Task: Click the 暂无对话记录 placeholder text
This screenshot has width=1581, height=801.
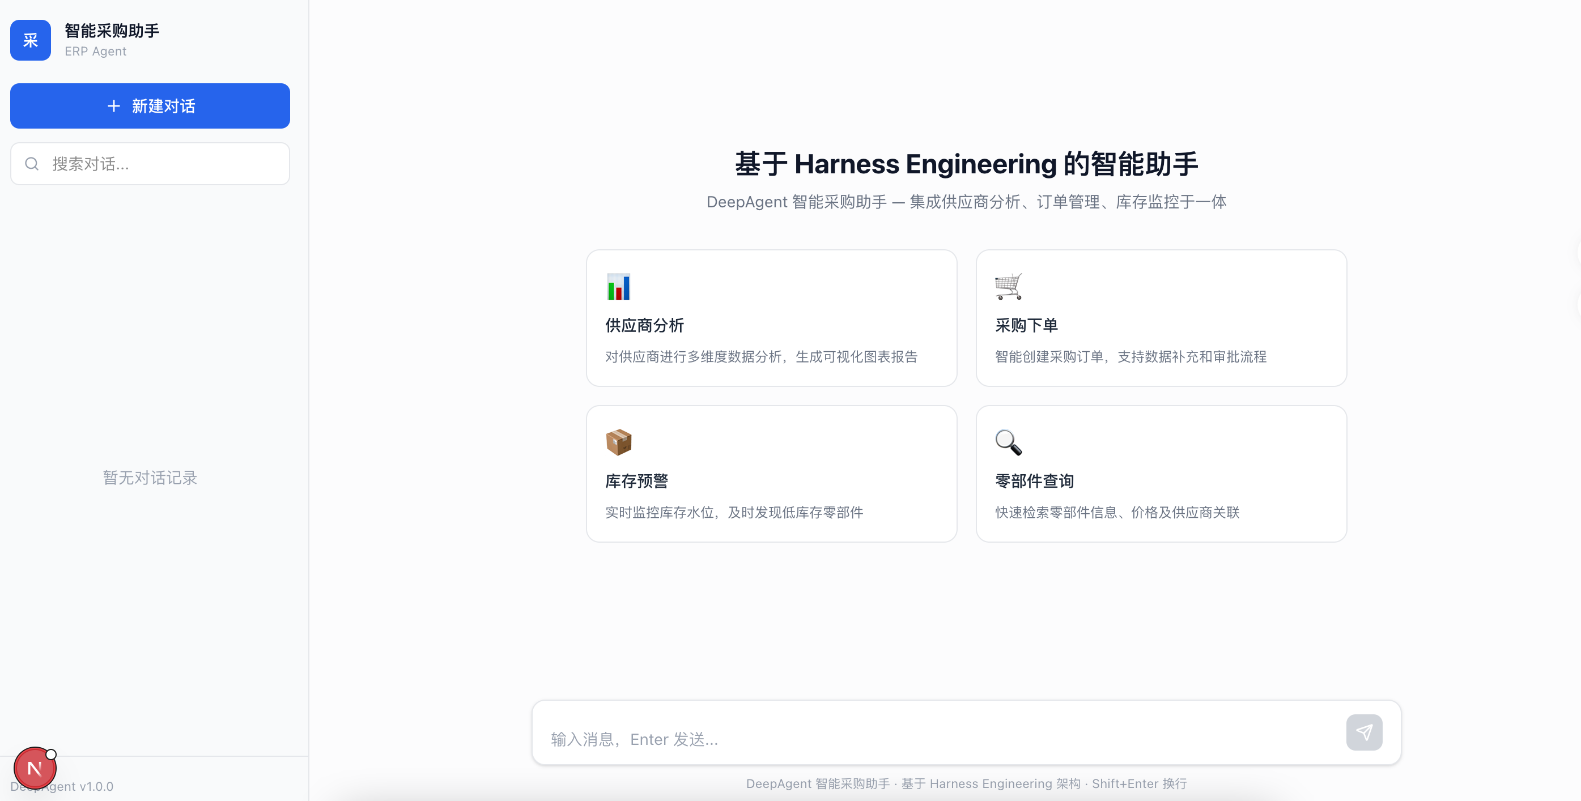Action: [150, 478]
